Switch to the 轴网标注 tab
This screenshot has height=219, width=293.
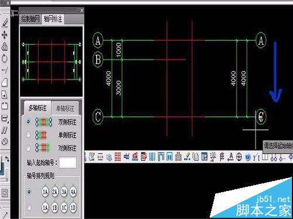coord(53,19)
